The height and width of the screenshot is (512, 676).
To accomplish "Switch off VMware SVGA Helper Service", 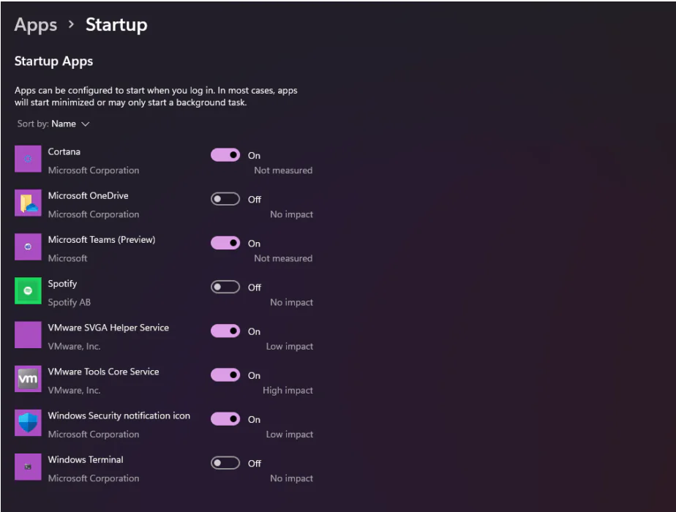I will pos(225,331).
